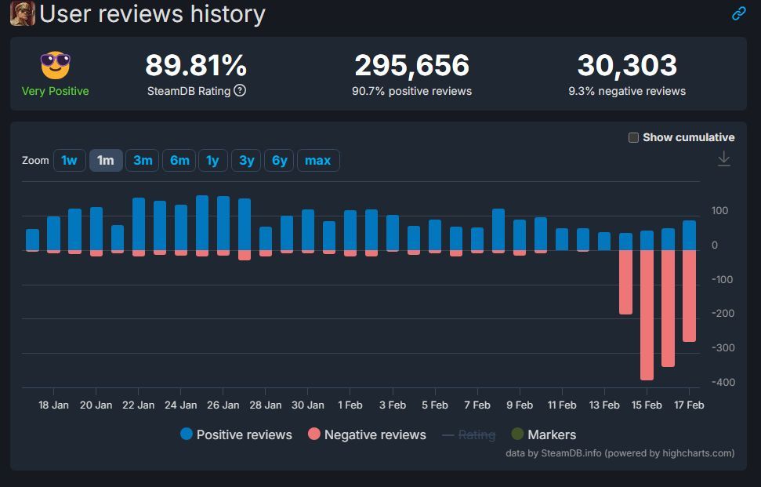The image size is (761, 487).
Task: Enable the Show cumulative checkbox
Action: 633,137
